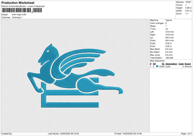Click the Wilcom brand entry in thread row

tap(188, 66)
